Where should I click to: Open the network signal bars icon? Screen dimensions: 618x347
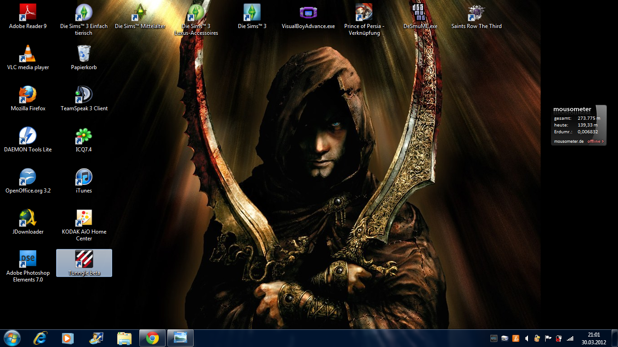pos(570,338)
